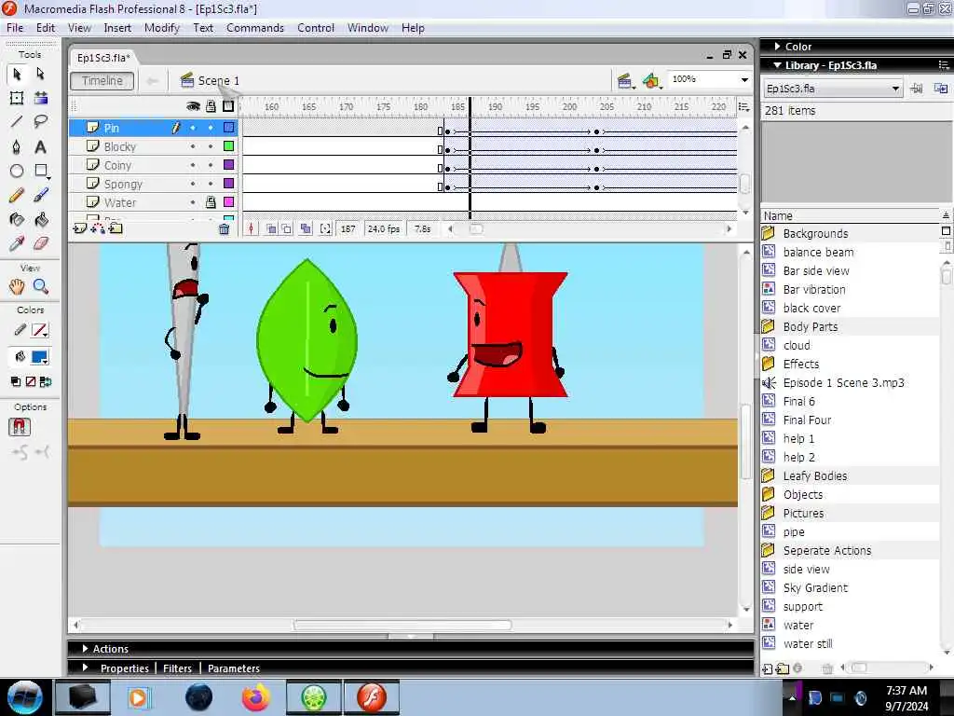The width and height of the screenshot is (954, 716).
Task: Toggle Snap to Objects magnet option
Action: (20, 427)
